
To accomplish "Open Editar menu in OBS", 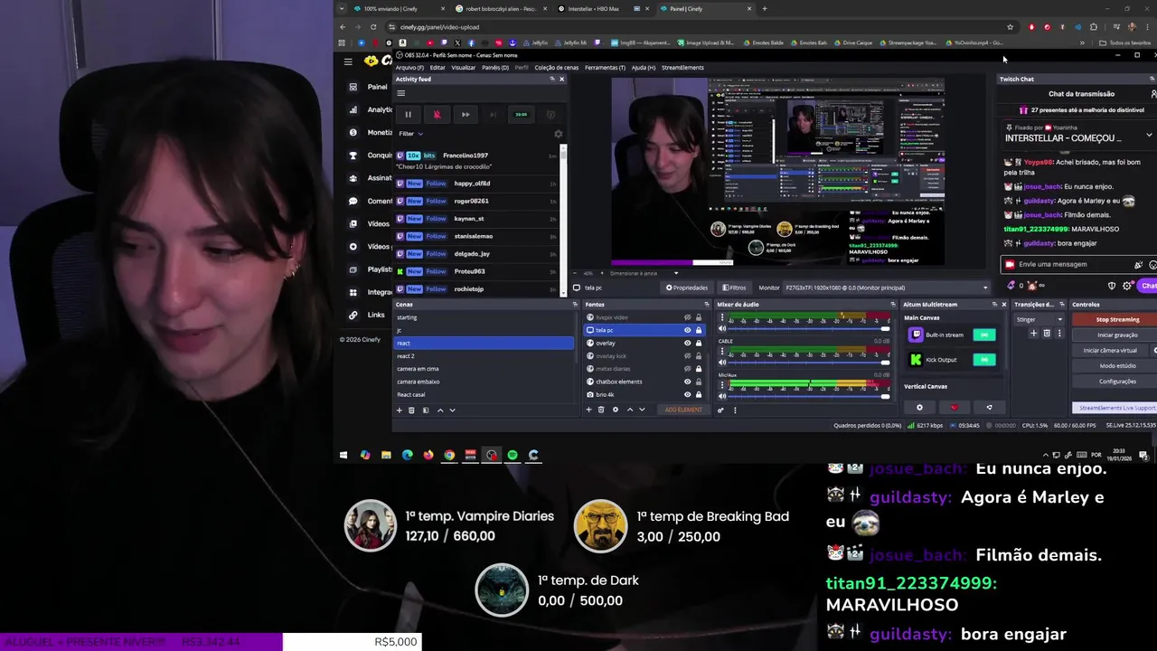I will [x=437, y=68].
